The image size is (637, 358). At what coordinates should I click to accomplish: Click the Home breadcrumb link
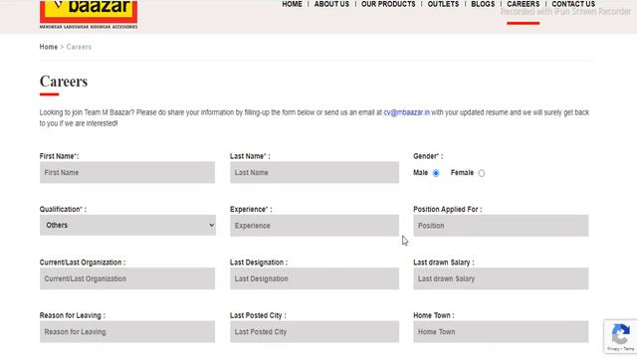pos(49,47)
